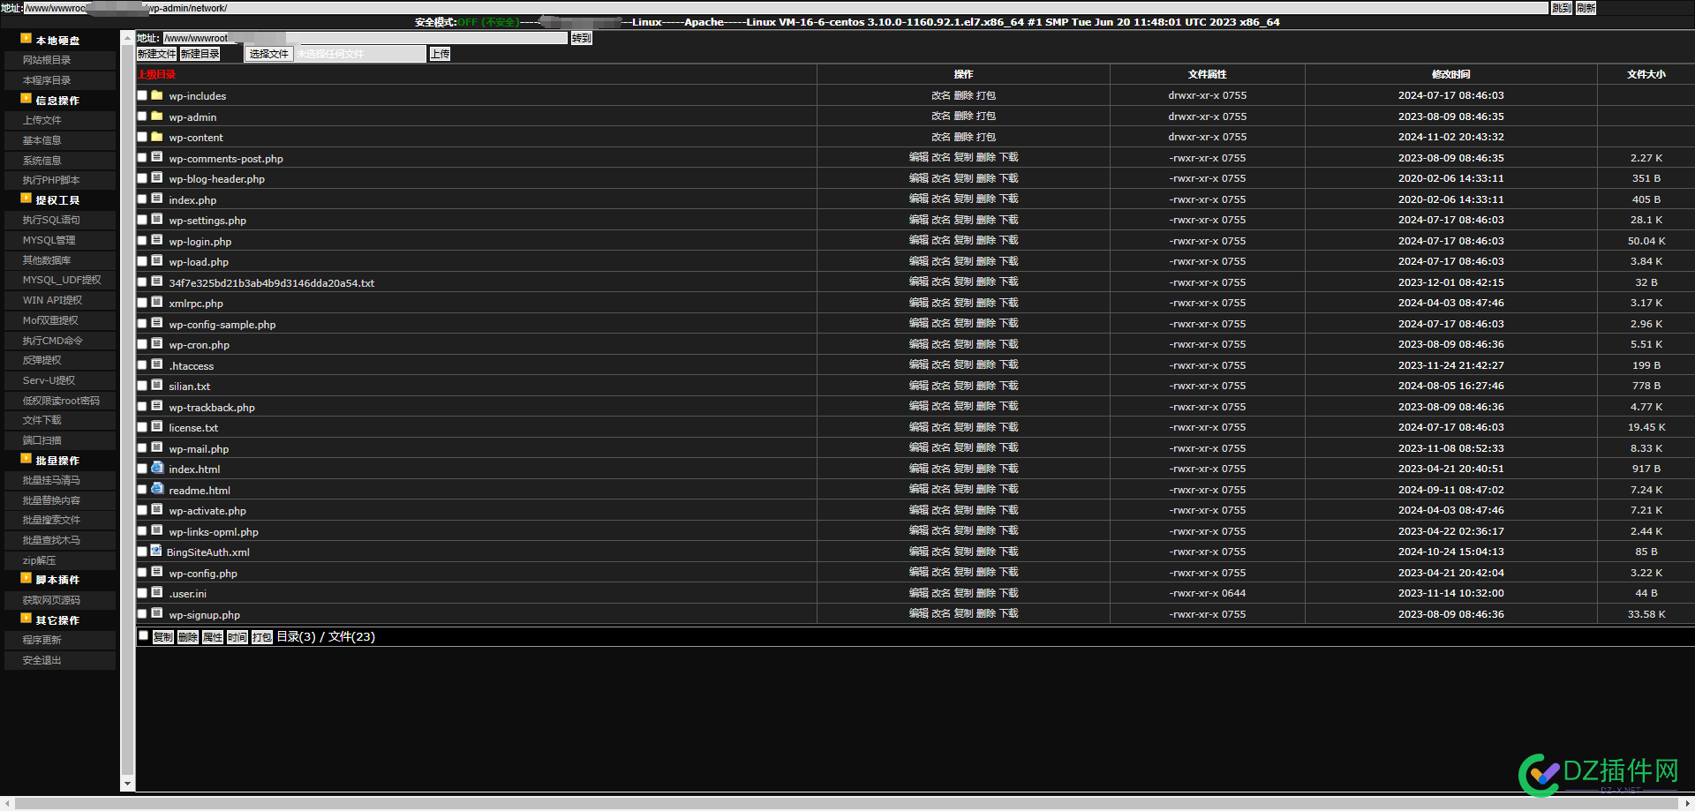Tick the BingSiteAuth.xml checkbox
Image resolution: width=1695 pixels, height=811 pixels.
pos(142,552)
